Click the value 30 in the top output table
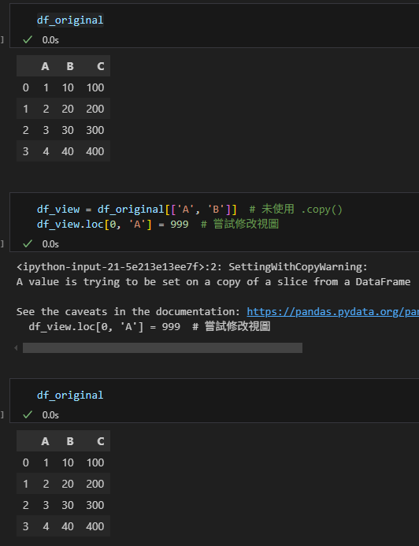Screen dimensions: 419x546 click(x=68, y=130)
